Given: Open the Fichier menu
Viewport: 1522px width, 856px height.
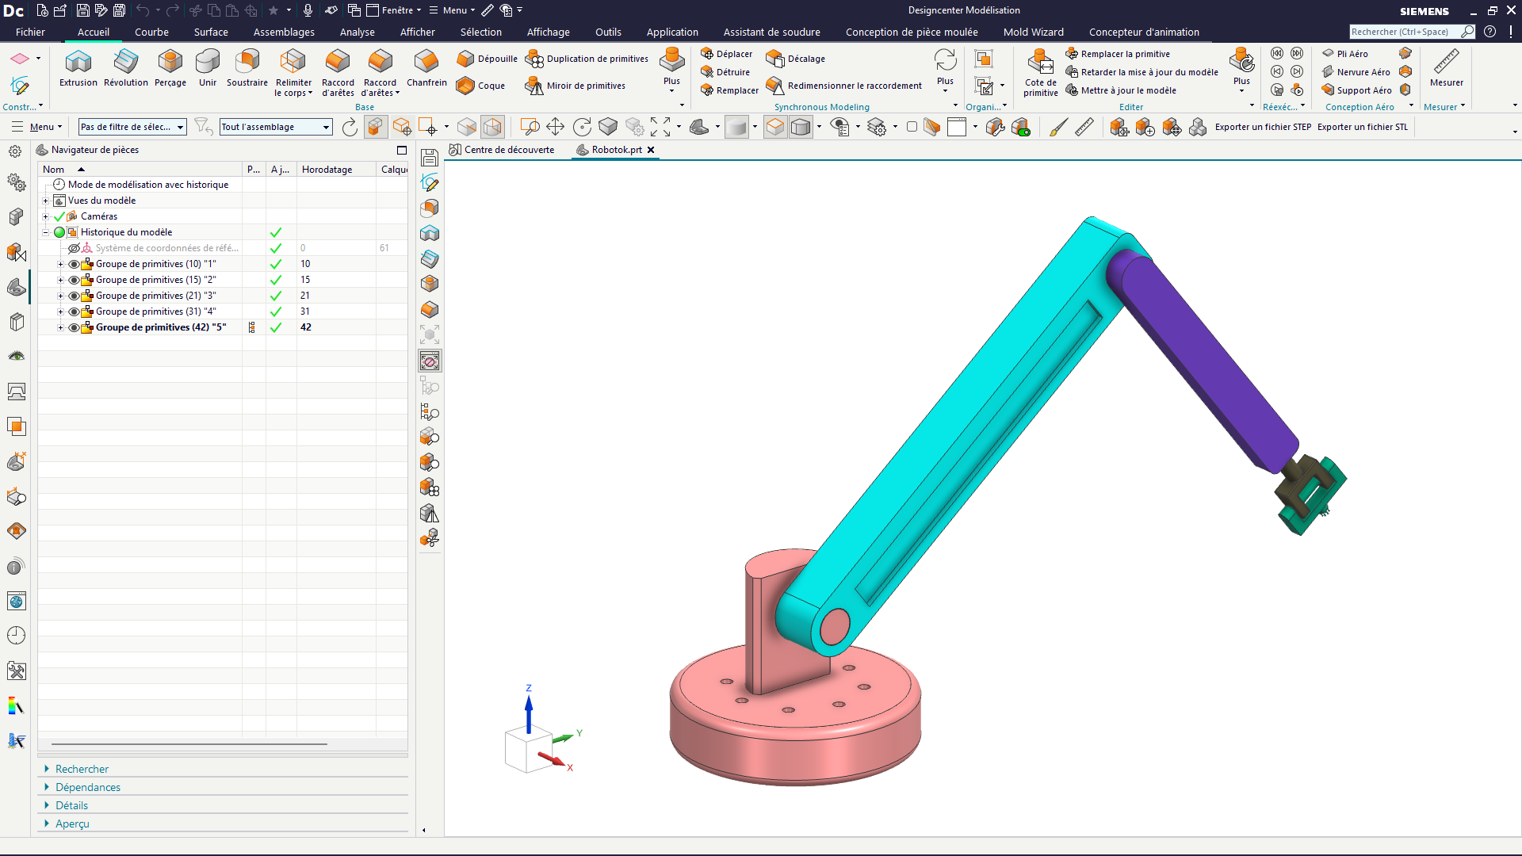Looking at the screenshot, I should (x=30, y=32).
